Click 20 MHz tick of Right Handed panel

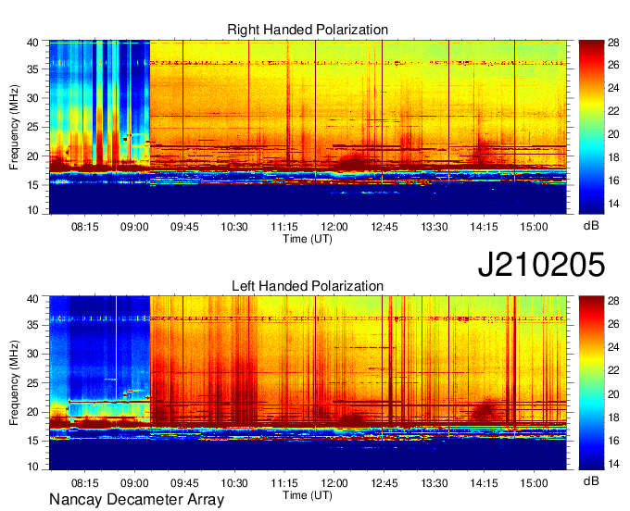pyautogui.click(x=32, y=156)
